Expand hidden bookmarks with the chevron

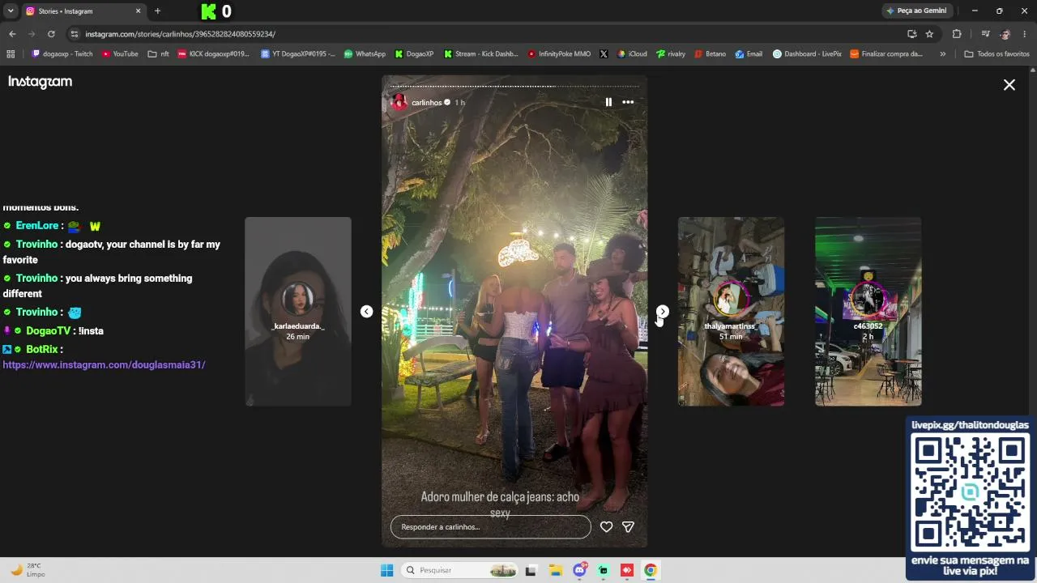coord(942,54)
